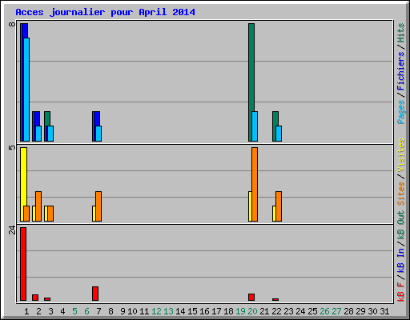Screen dimensions: 410x320
Task: Select day label 9 on the x-axis
Action: tap(123, 311)
